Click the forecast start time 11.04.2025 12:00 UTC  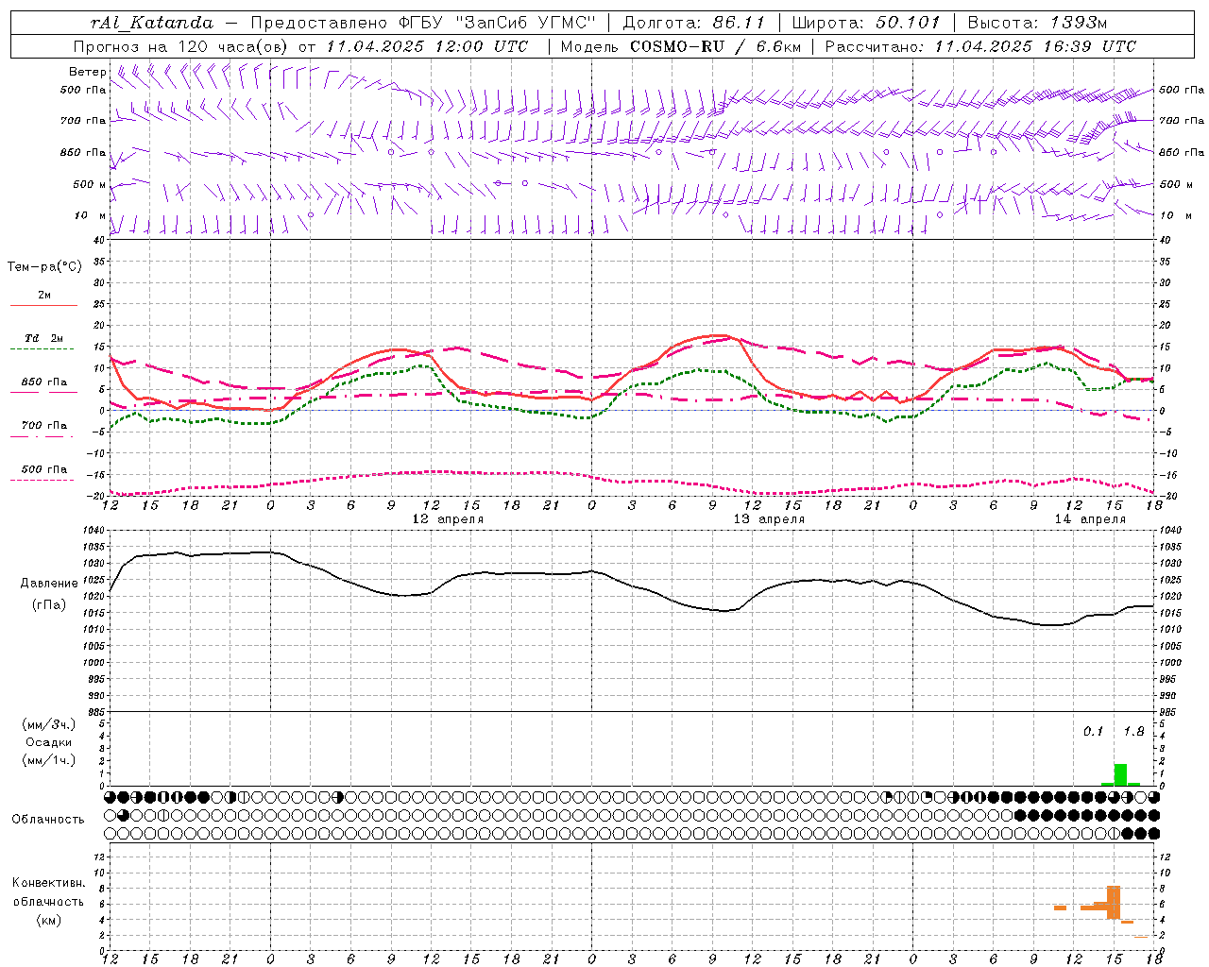(x=427, y=46)
